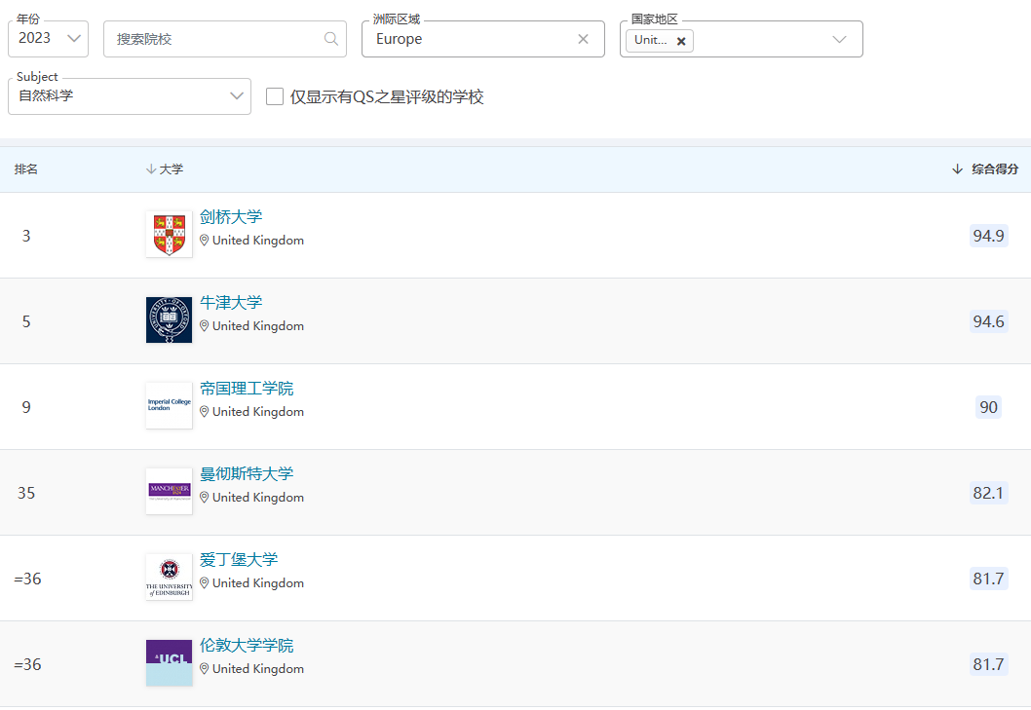Open the 牛津大学 link

click(231, 302)
